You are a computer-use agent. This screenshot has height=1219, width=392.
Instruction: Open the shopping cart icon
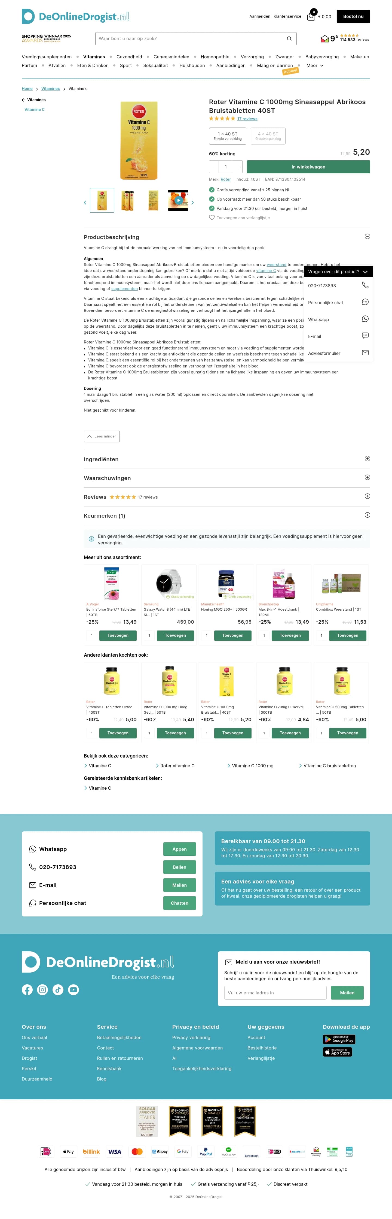point(311,16)
